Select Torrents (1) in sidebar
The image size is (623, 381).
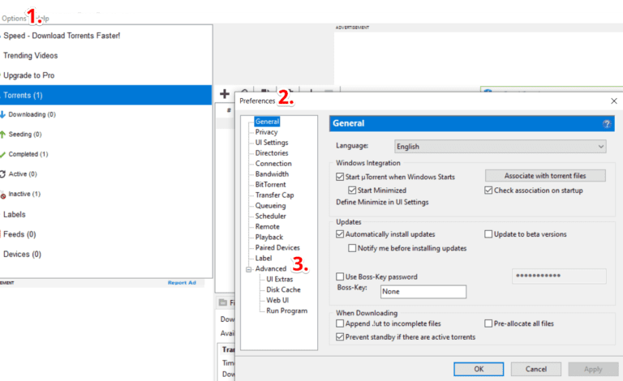[x=105, y=95]
